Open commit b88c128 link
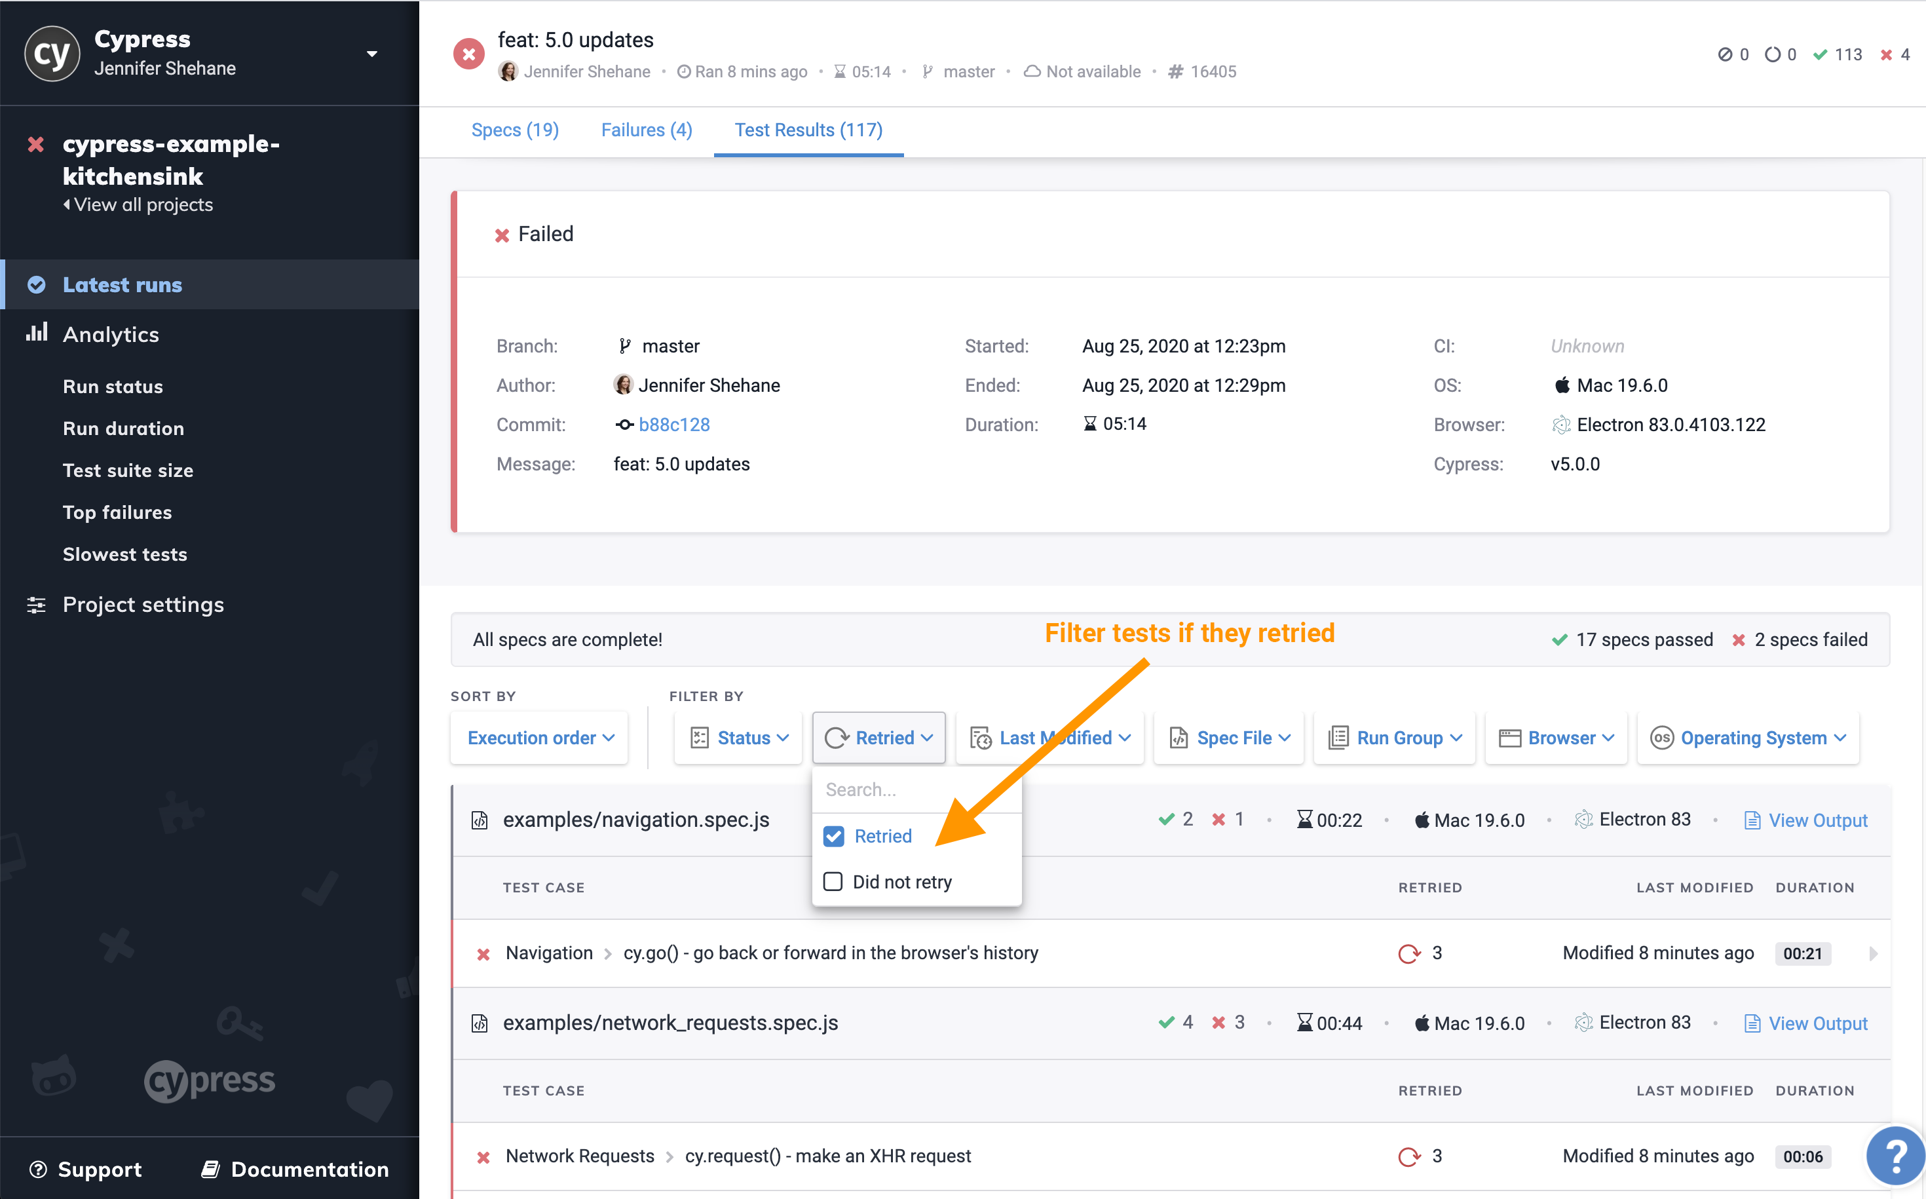Image resolution: width=1926 pixels, height=1199 pixels. click(x=674, y=425)
